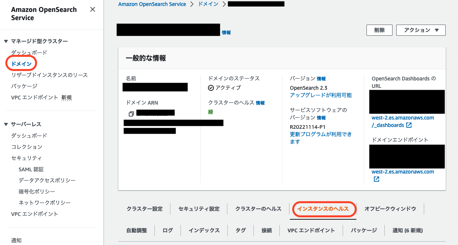Select セキュリティ in the serverless section
The height and width of the screenshot is (245, 458).
[26, 158]
